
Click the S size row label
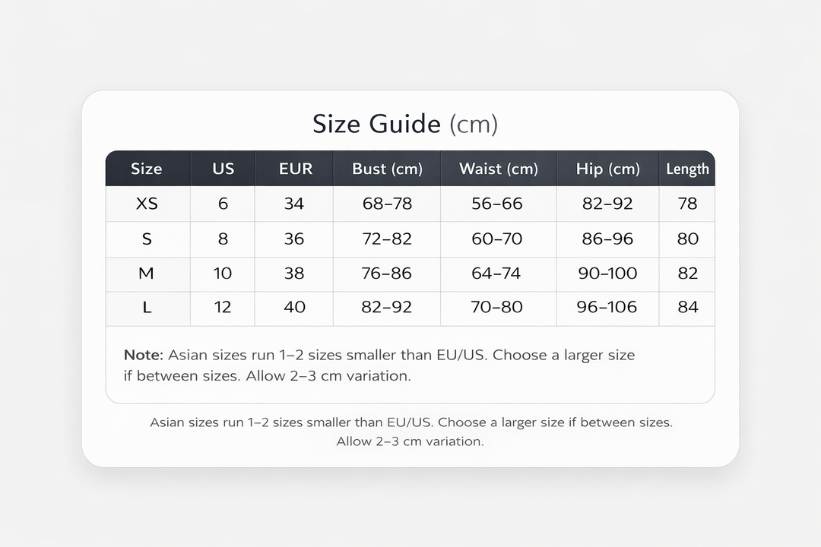[147, 239]
